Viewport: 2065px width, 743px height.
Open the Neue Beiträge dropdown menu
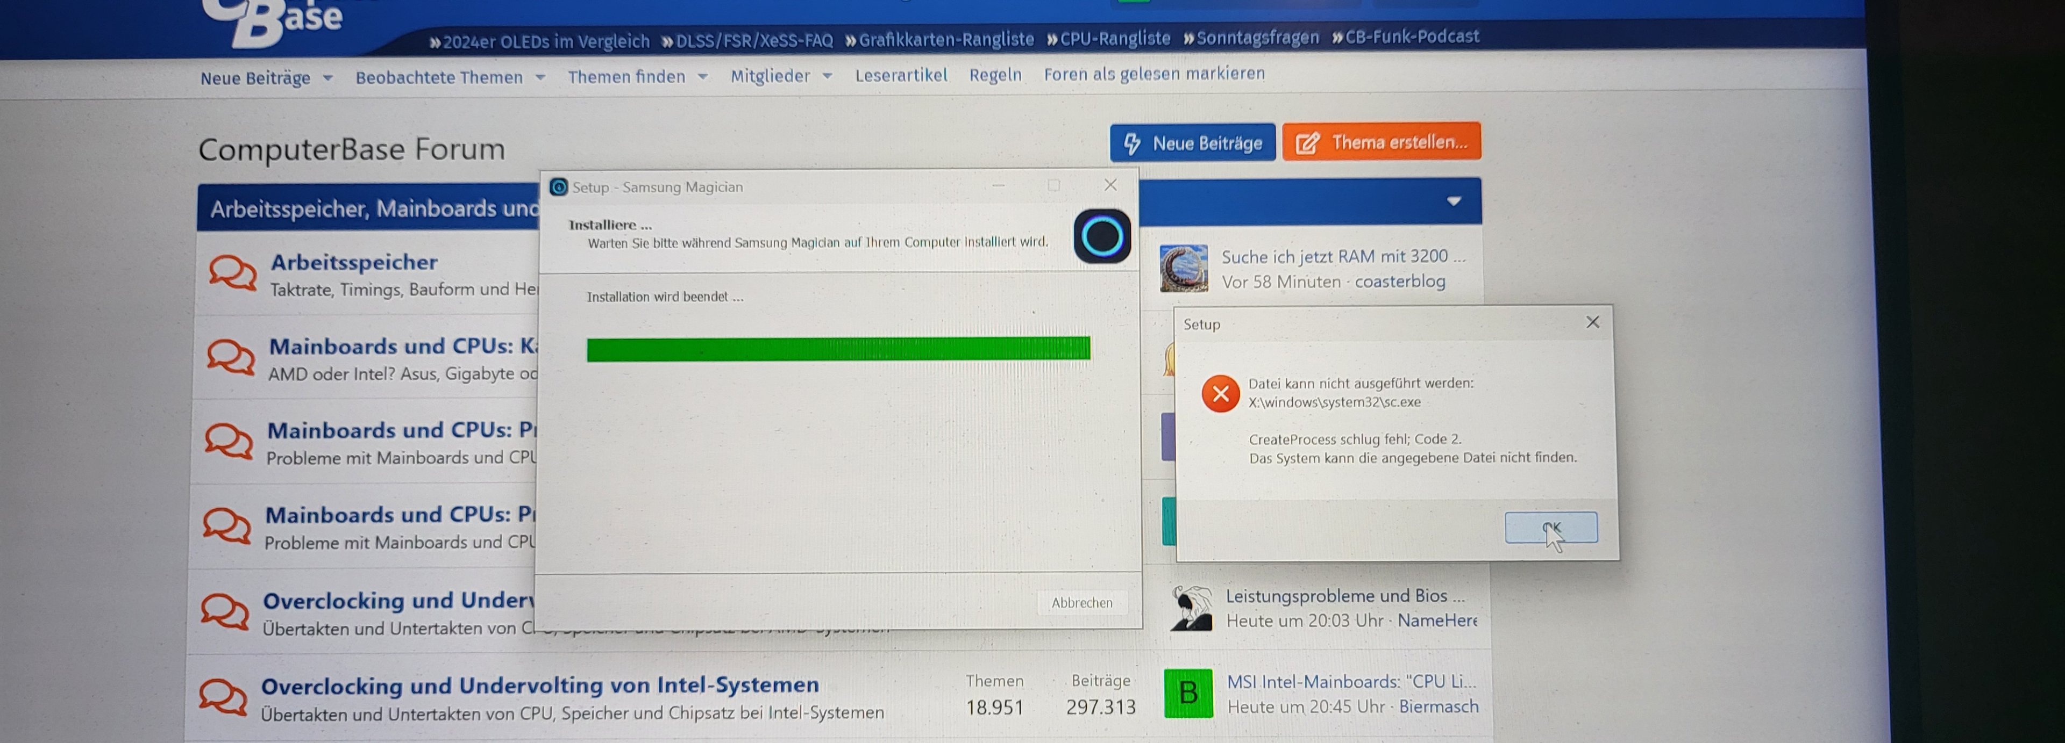[328, 78]
